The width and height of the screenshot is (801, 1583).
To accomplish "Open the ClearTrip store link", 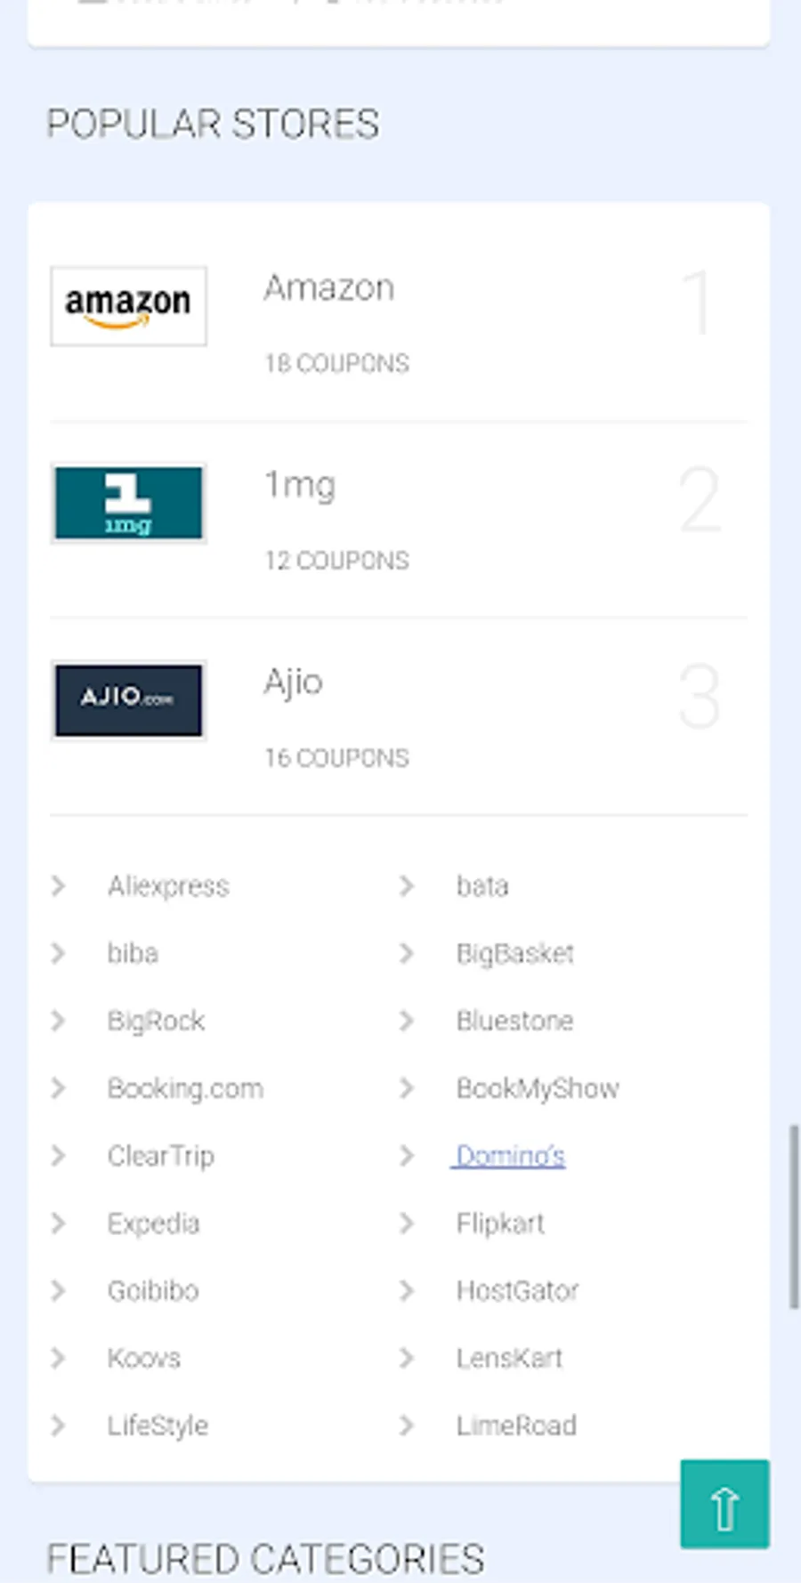I will (x=160, y=1156).
